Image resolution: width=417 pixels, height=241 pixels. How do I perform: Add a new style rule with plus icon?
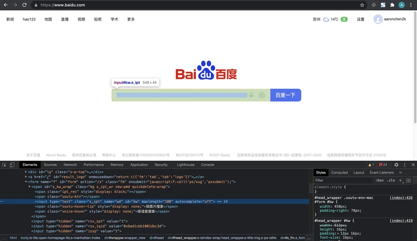400,180
